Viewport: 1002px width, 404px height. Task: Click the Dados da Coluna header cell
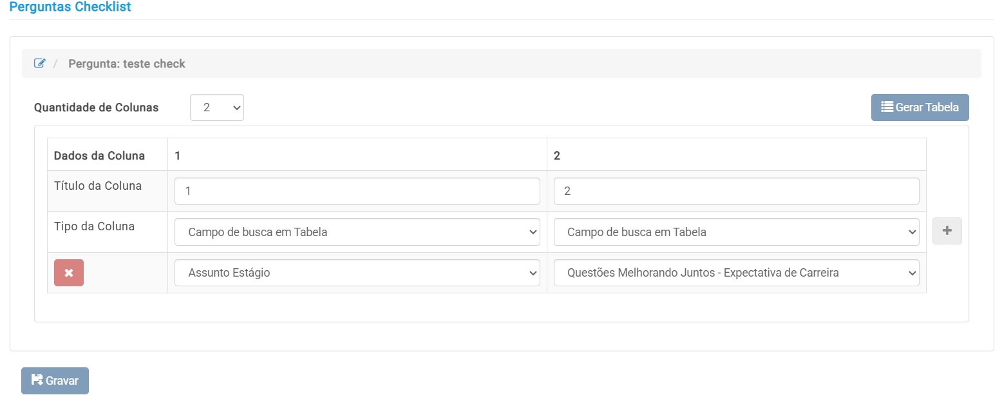pyautogui.click(x=107, y=155)
